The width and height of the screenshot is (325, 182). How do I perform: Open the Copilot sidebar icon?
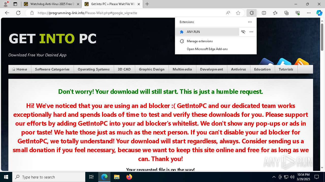pyautogui.click(x=319, y=13)
